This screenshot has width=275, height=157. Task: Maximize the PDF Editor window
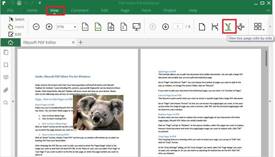coord(263,3)
